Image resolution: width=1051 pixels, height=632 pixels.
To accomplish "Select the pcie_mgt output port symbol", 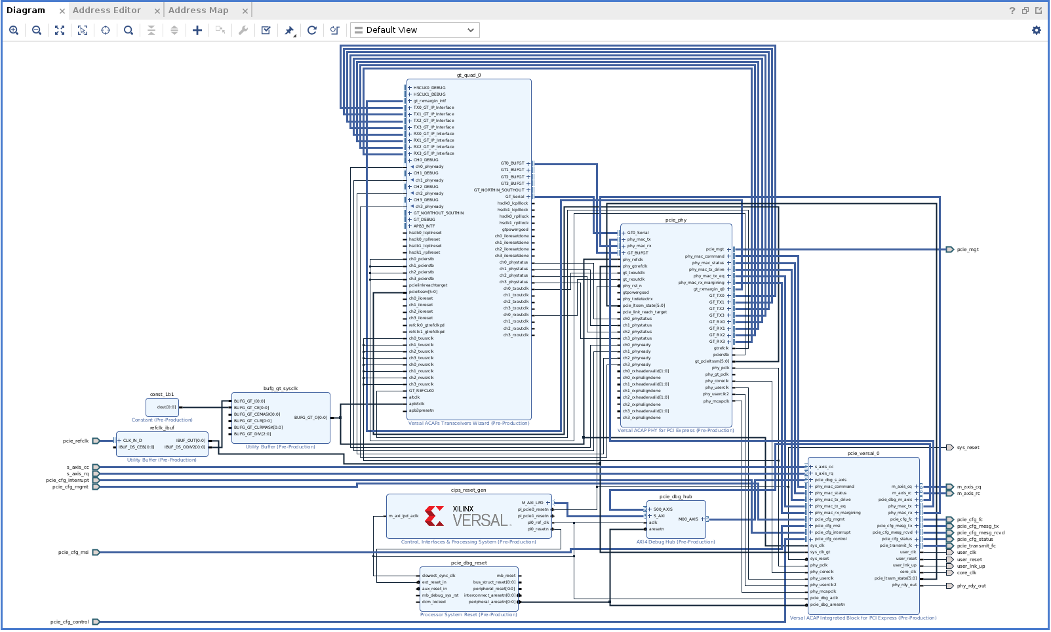I will point(950,249).
